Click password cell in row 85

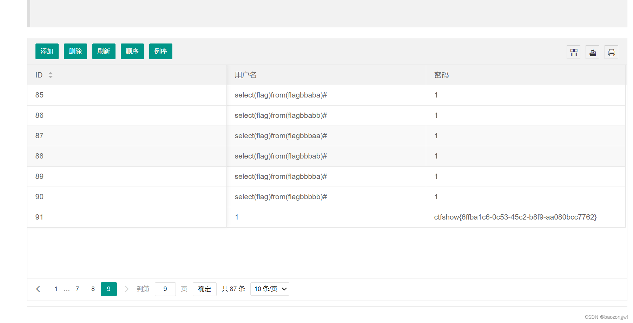[526, 95]
